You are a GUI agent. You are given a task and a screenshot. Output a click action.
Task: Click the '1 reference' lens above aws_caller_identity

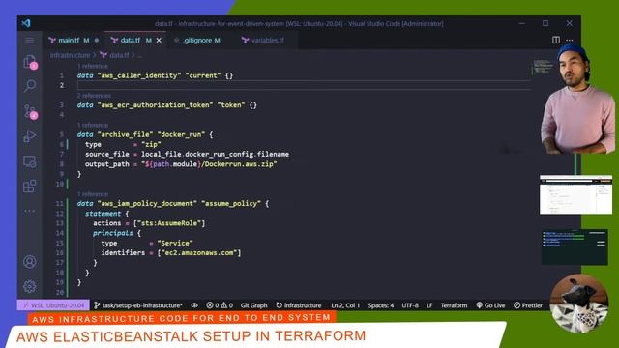[93, 66]
